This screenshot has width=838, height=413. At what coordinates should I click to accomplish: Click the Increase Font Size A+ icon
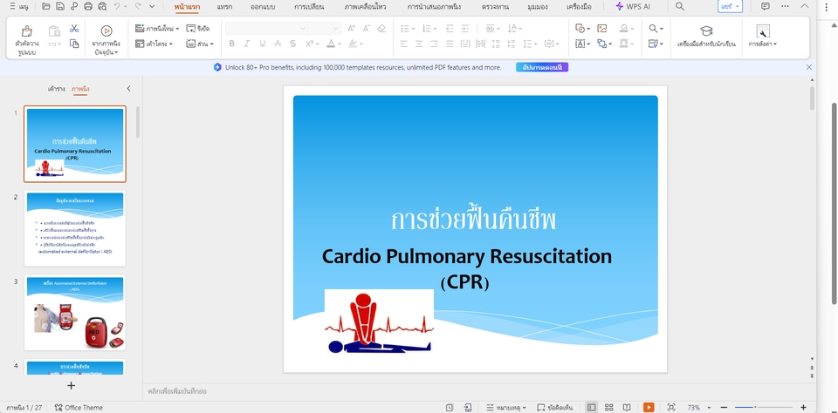[351, 28]
